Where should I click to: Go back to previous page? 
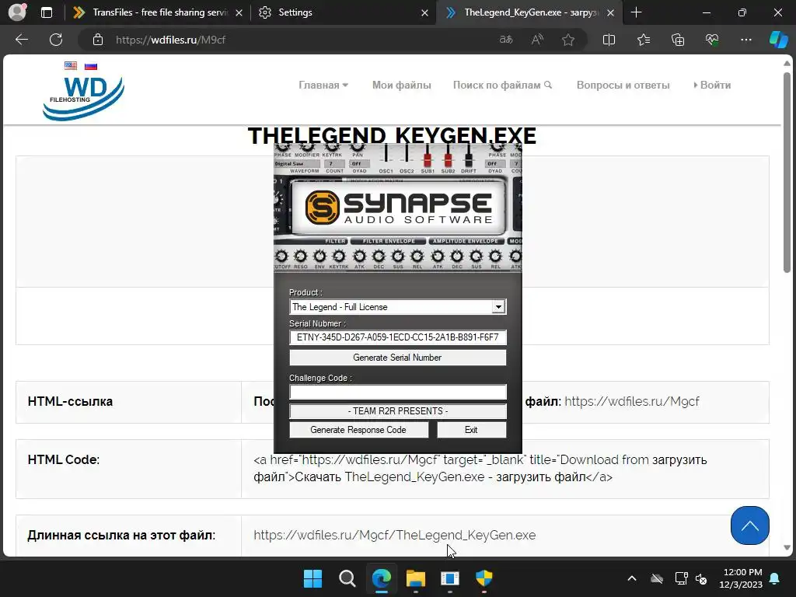click(22, 40)
